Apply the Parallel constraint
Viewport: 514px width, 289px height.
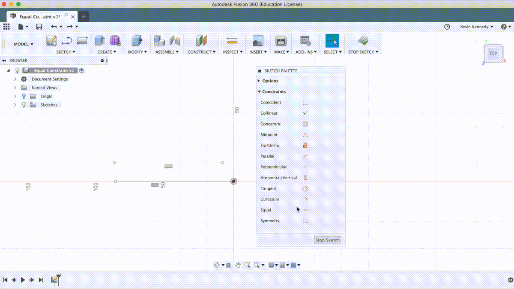(x=305, y=156)
